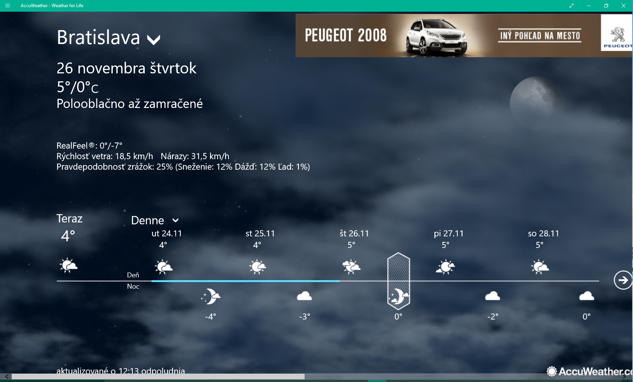633x382 pixels.
Task: Click the night cloud icon above -3°
Action: tap(304, 296)
